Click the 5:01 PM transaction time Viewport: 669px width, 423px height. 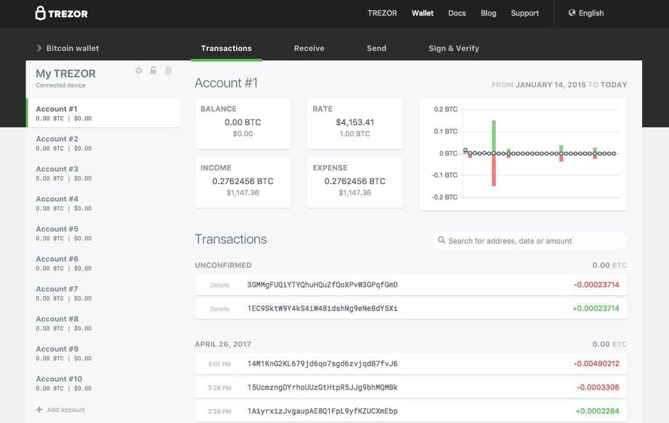pyautogui.click(x=220, y=364)
